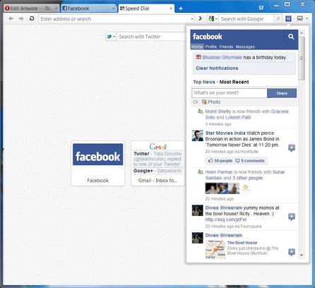Click the Twitter bird search engine icon

coord(109,37)
